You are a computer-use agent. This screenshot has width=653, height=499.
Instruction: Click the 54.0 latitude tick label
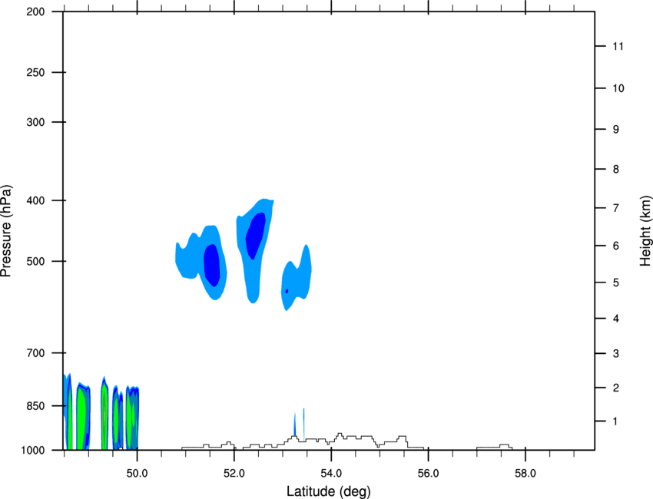[331, 474]
